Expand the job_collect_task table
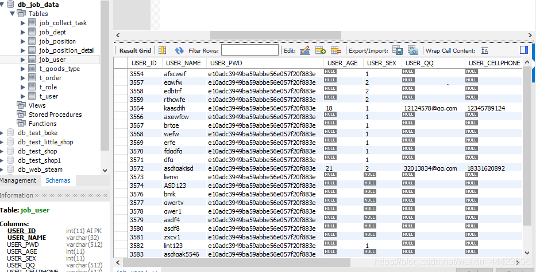Screen dimensions: 536x272 click(x=23, y=23)
